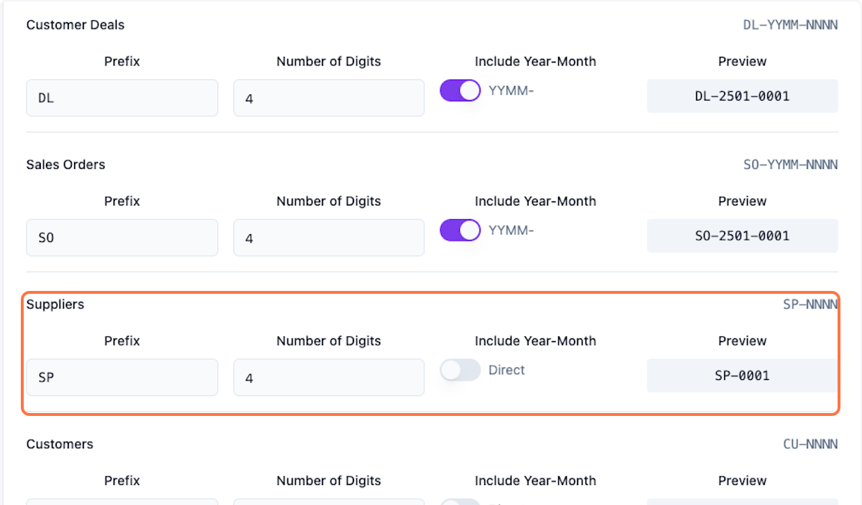Screen dimensions: 862x505
Task: Click the Customer Deals Prefix field containing DL
Action: pyautogui.click(x=122, y=98)
